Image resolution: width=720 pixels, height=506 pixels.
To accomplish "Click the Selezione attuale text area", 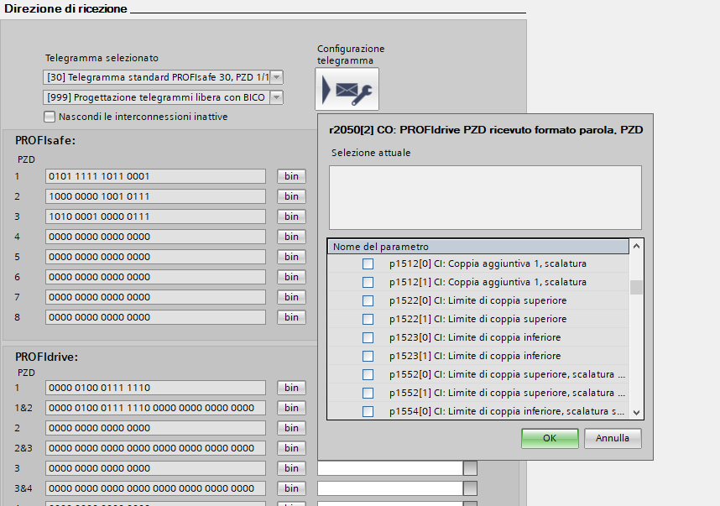I will tap(485, 197).
